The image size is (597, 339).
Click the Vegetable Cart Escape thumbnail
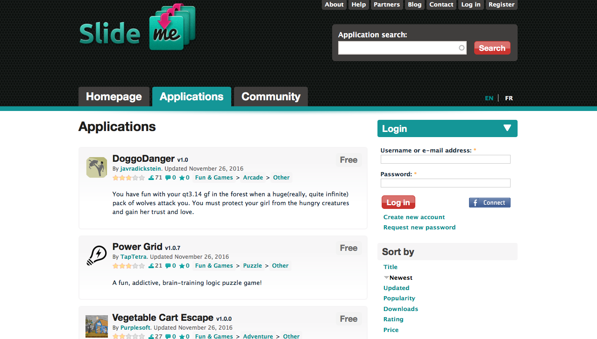point(97,326)
